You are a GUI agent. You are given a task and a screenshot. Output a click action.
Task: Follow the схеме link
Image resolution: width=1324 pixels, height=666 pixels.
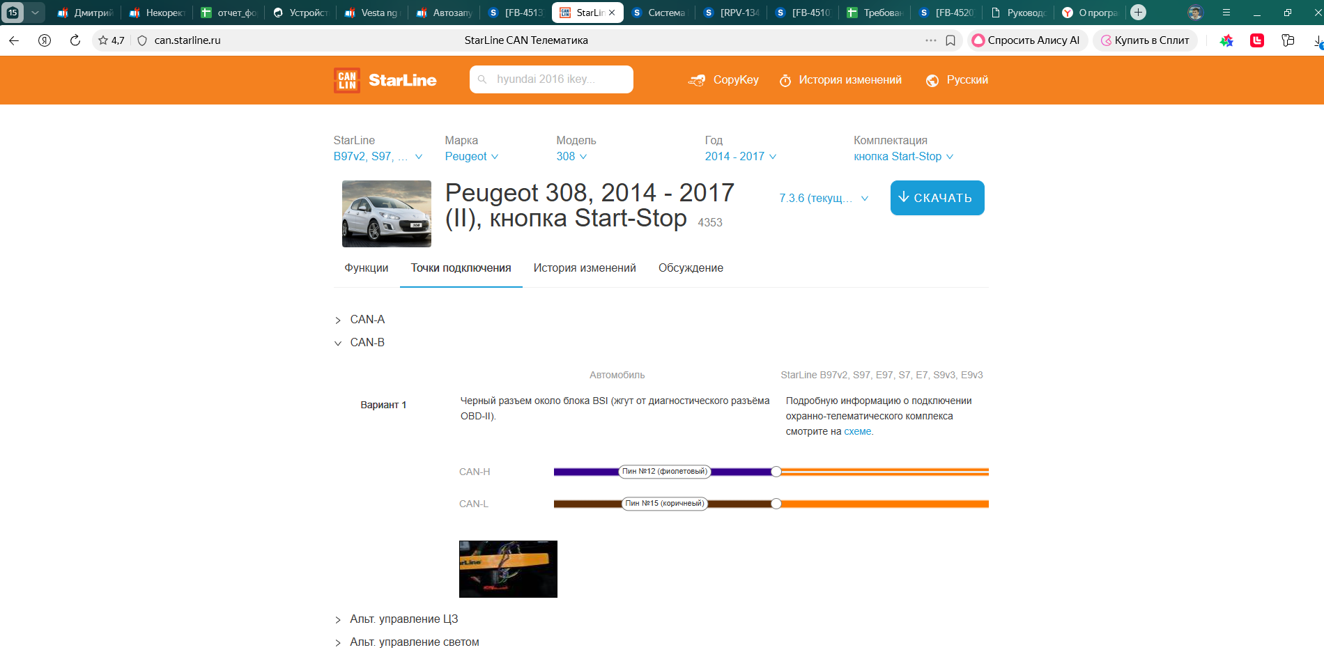click(x=857, y=432)
